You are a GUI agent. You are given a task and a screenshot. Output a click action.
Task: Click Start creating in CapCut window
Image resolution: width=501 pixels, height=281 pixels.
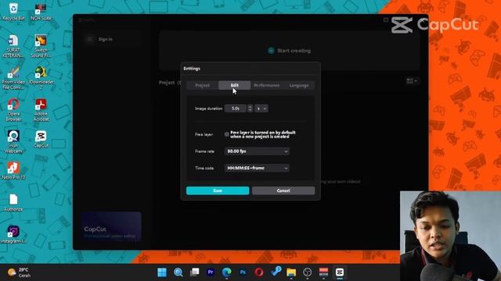click(290, 51)
